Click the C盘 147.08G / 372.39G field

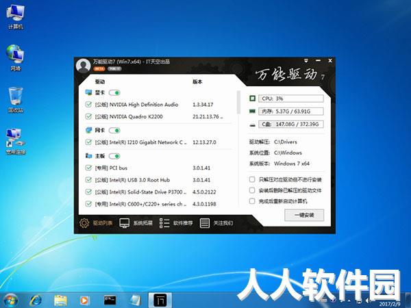(x=291, y=124)
